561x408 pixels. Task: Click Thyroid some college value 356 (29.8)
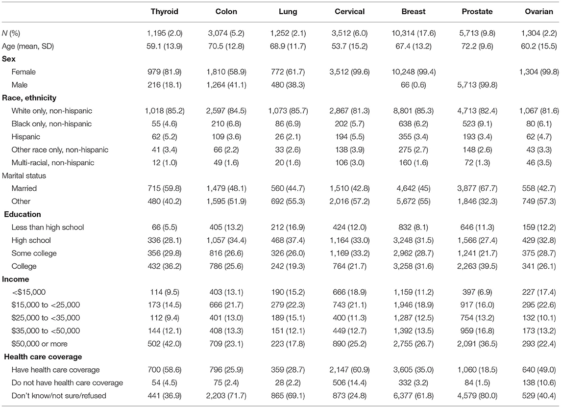pos(165,253)
